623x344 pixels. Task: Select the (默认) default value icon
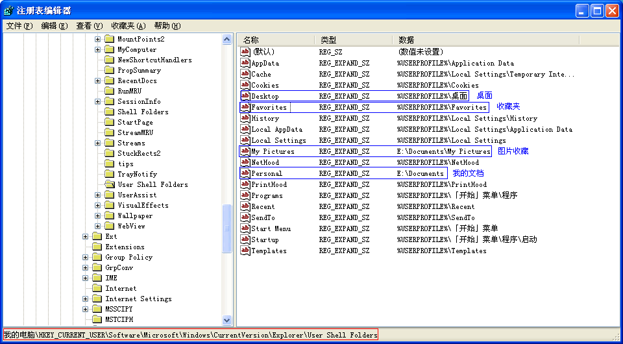coord(245,52)
